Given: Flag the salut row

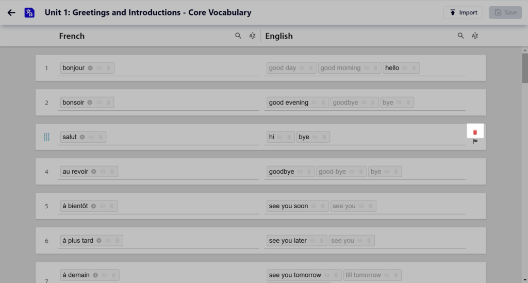Looking at the screenshot, I should 475,142.
